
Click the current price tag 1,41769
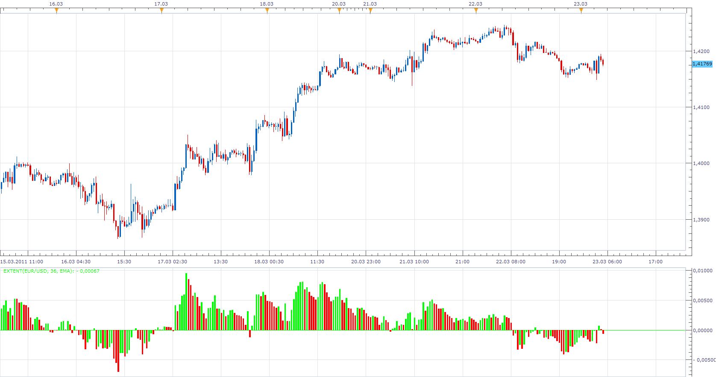pos(702,64)
